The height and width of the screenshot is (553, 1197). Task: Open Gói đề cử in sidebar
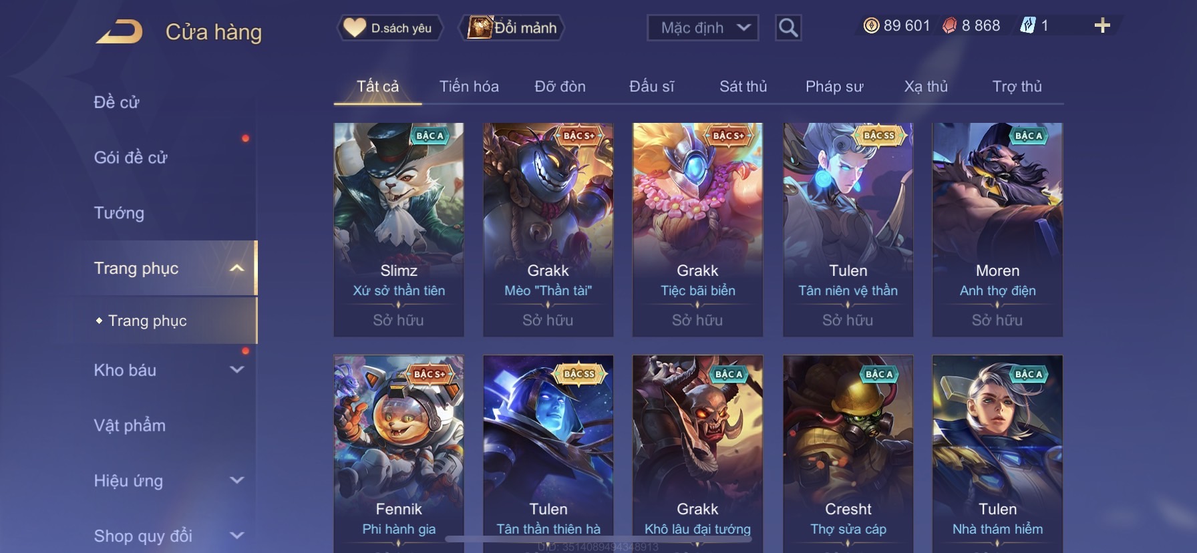[x=130, y=158]
